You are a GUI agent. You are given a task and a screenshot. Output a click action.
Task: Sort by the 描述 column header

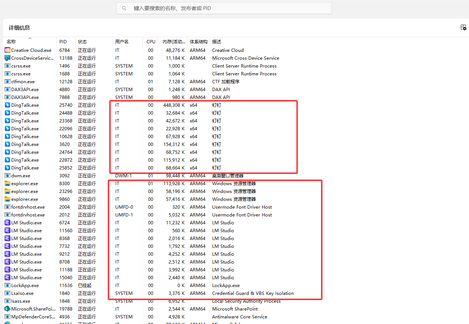(217, 42)
